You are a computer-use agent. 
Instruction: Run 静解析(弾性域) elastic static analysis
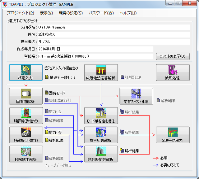(x=26, y=116)
